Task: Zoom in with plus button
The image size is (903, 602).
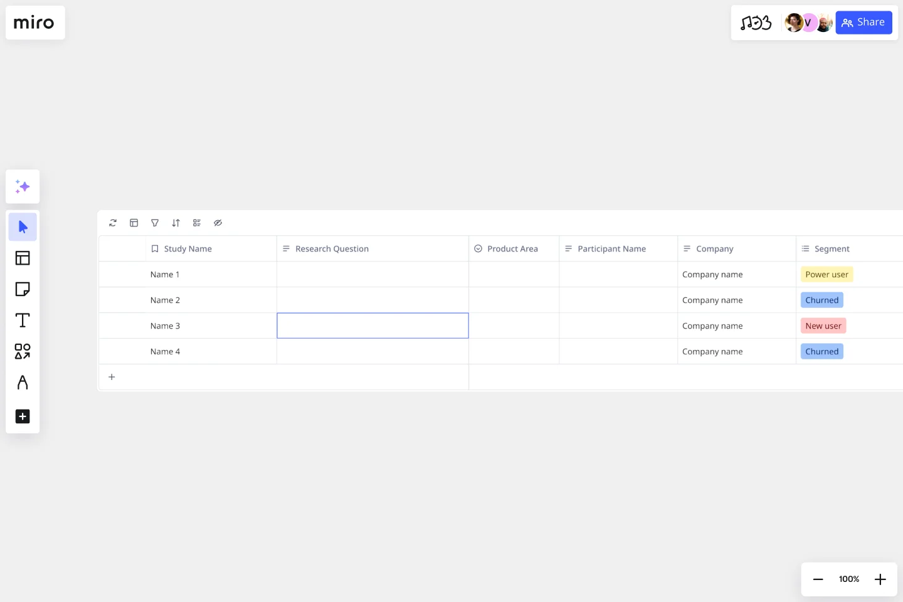Action: point(880,579)
